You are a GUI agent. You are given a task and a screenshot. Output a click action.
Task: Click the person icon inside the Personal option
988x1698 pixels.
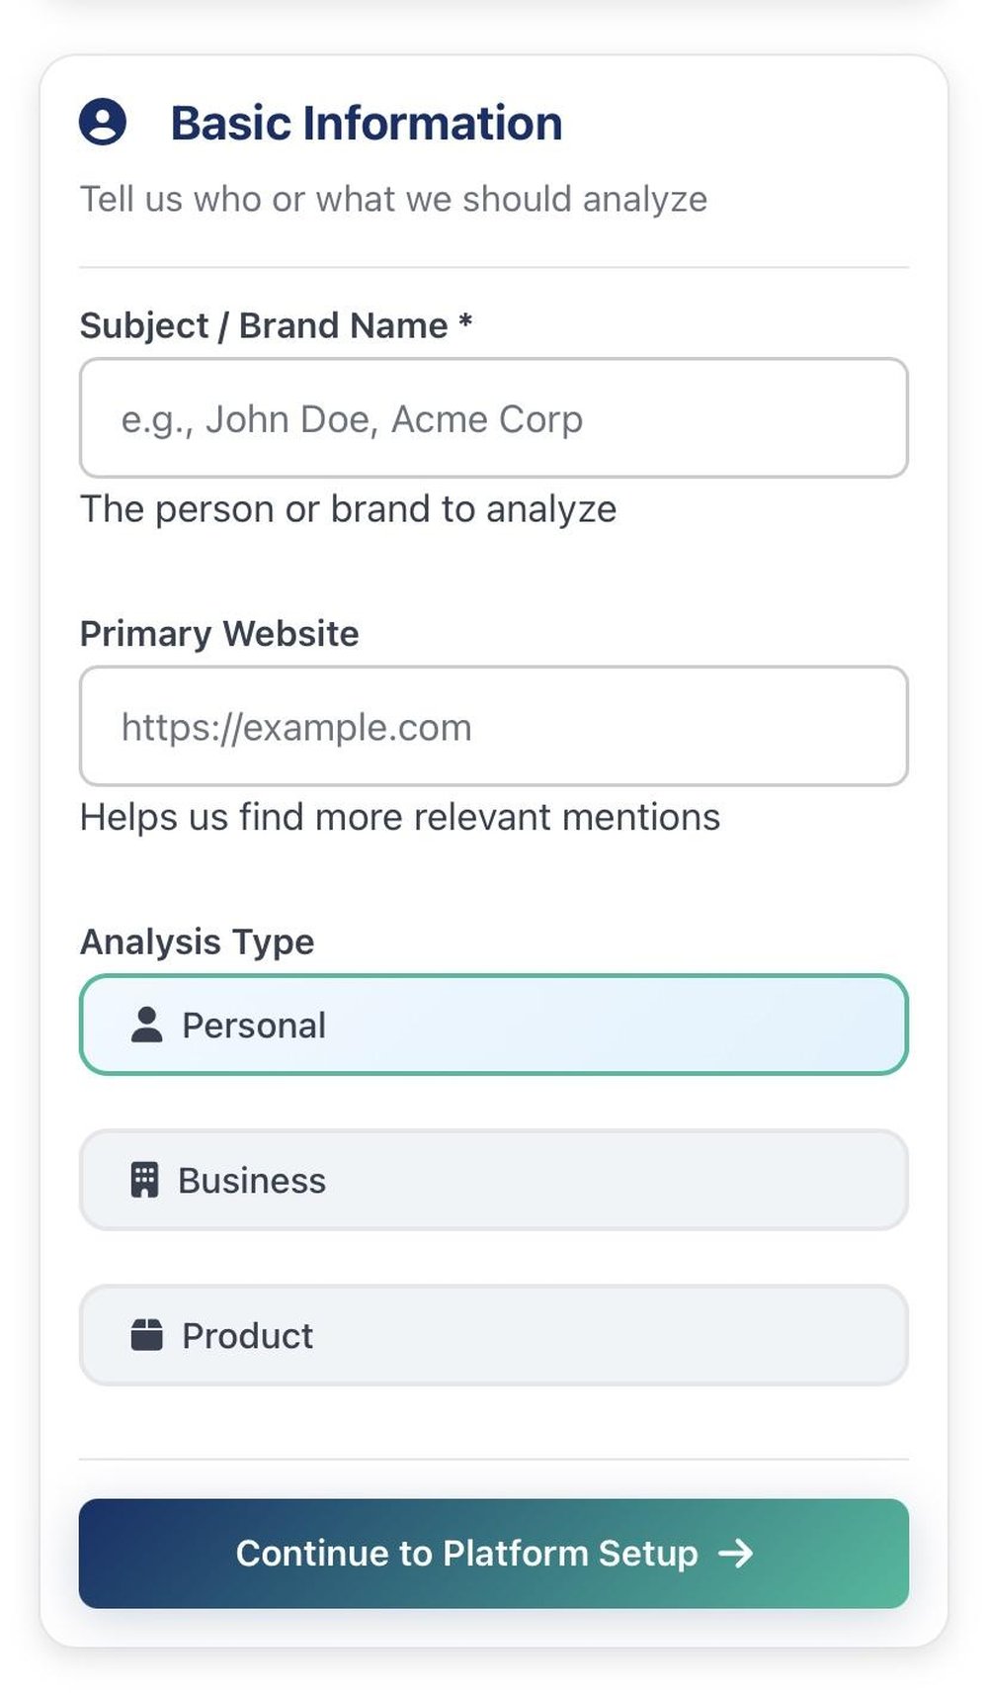point(146,1026)
